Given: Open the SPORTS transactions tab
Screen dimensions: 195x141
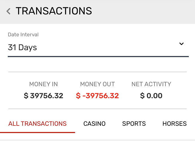Looking at the screenshot, I should point(134,123).
